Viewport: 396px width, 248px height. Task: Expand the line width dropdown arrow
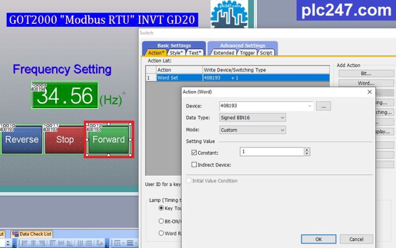[136, 243]
